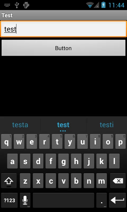The width and height of the screenshot is (127, 212).
Task: Tap the microphone voice input key
Action: (25, 200)
